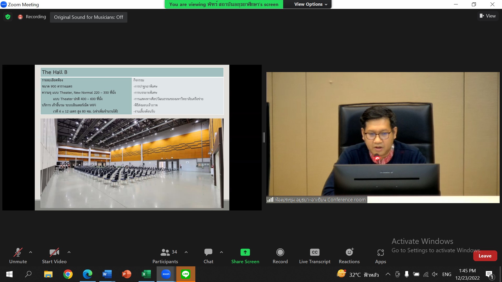Open Windows notification center
Screen dimensions: 502x282
pyautogui.click(x=490, y=274)
